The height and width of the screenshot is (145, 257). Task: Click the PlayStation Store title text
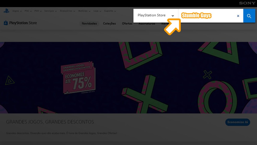point(23,23)
